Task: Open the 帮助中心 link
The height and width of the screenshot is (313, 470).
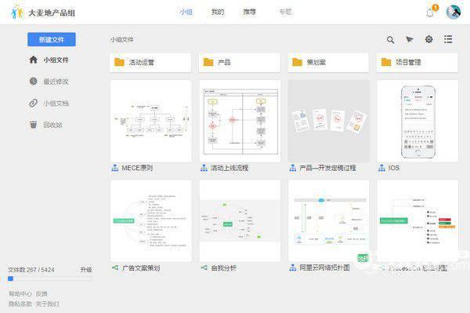Action: (20, 294)
